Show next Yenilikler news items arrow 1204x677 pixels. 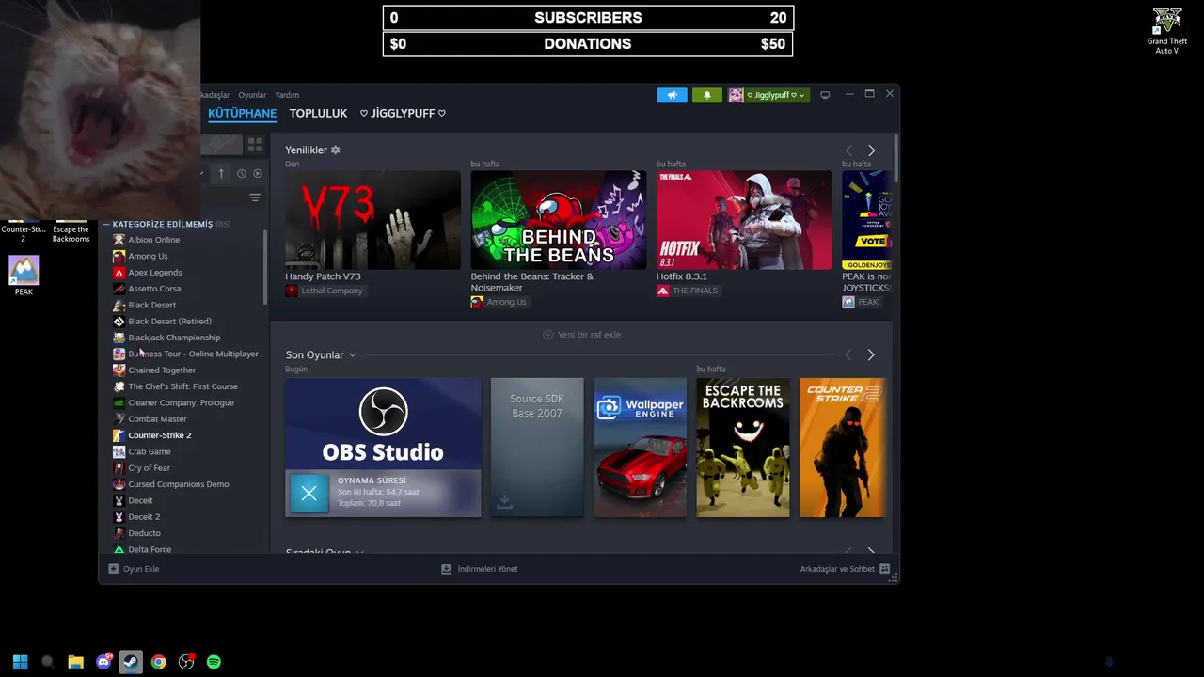(871, 150)
